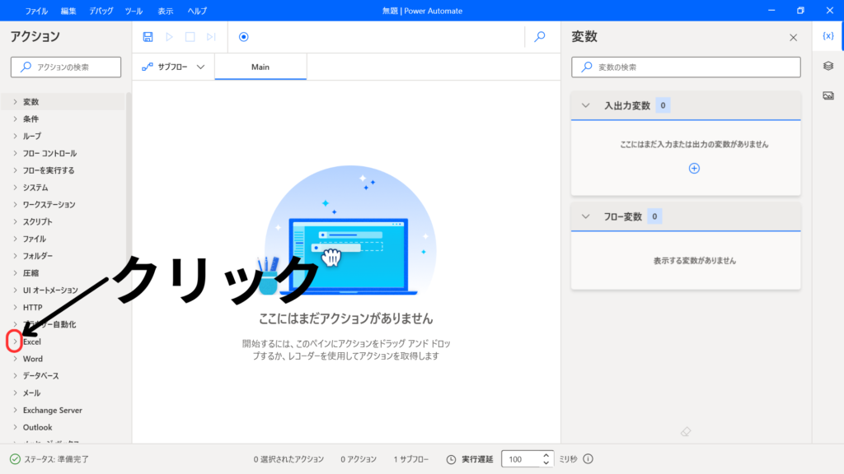The height and width of the screenshot is (474, 844).
Task: Run the flow using the play icon
Action: (169, 36)
